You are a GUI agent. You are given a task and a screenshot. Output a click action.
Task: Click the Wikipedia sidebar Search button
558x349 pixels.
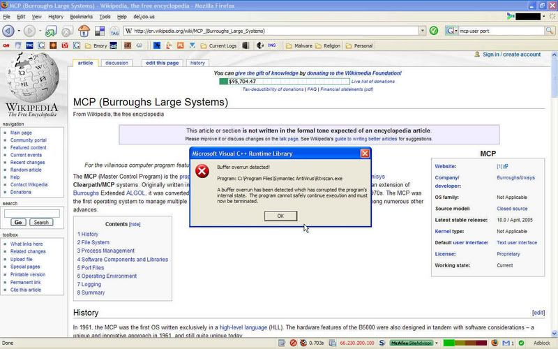pos(40,222)
